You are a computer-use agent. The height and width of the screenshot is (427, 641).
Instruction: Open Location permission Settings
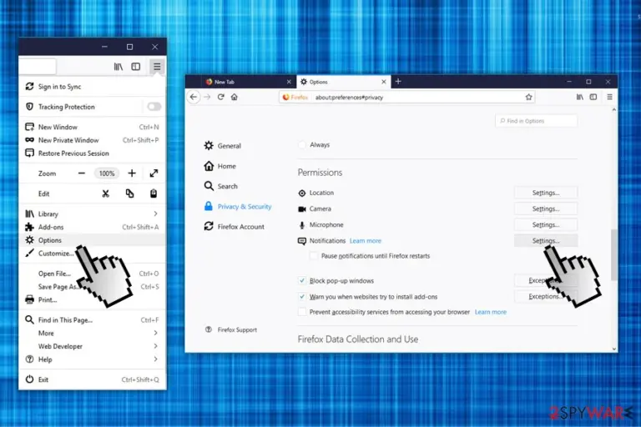(546, 193)
